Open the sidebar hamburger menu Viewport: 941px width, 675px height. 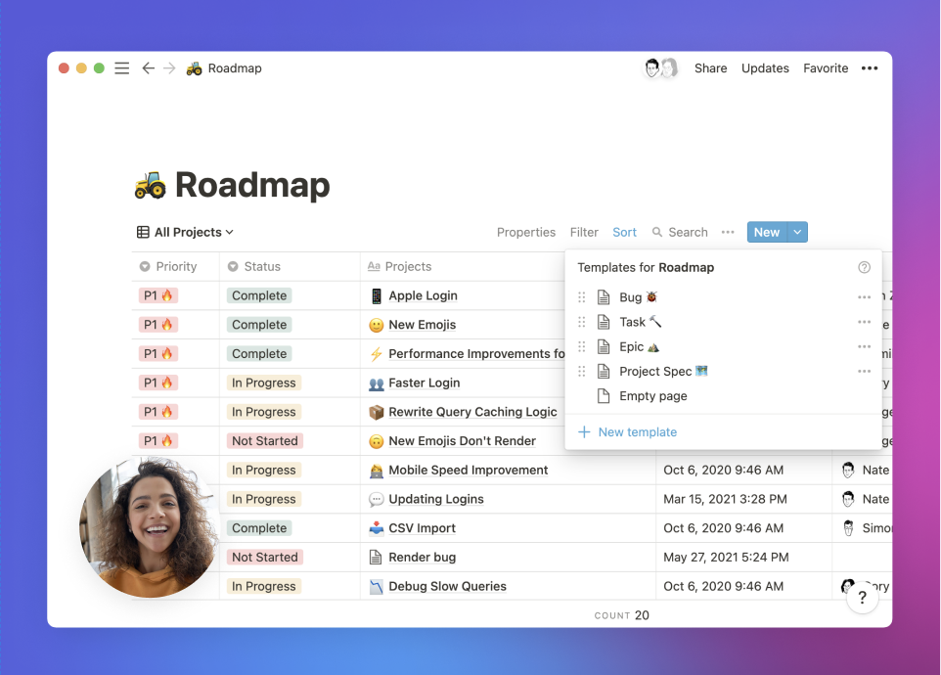[x=121, y=68]
